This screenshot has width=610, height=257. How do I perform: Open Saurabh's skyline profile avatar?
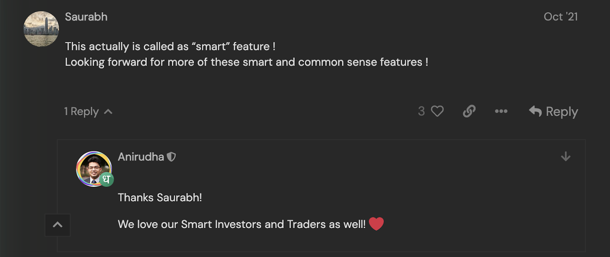point(41,29)
